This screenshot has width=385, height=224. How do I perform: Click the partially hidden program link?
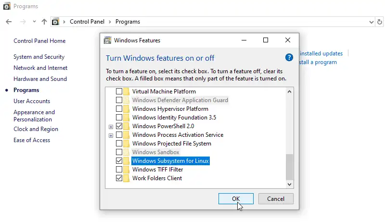[x=318, y=62]
